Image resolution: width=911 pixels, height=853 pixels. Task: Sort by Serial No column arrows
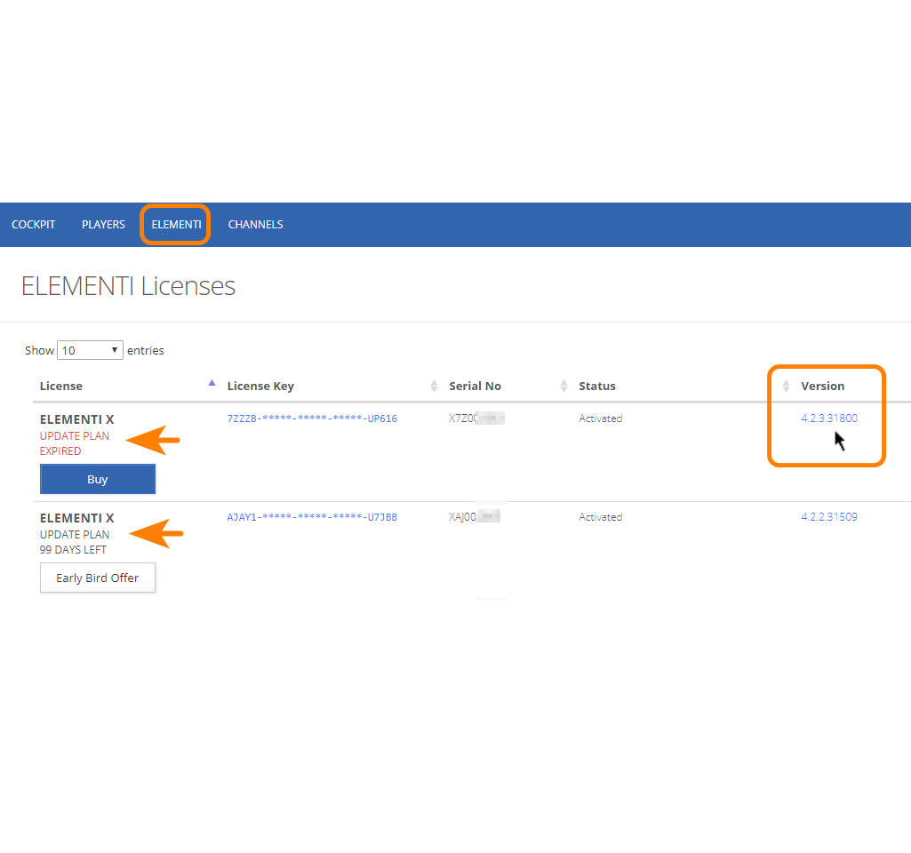pos(563,387)
